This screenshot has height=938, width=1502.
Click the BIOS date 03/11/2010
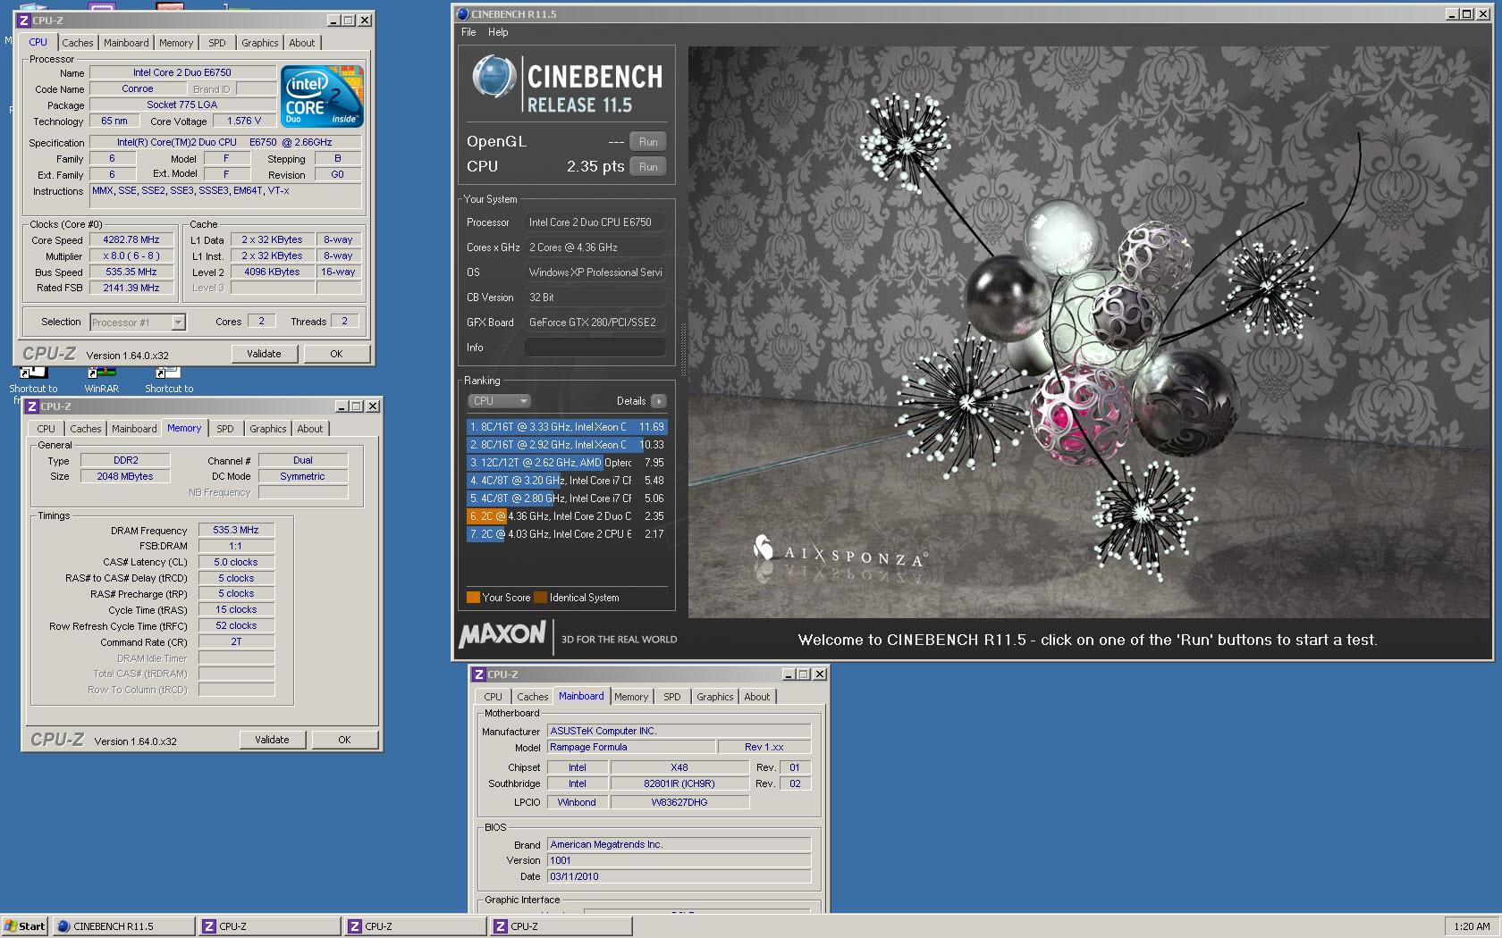click(679, 876)
